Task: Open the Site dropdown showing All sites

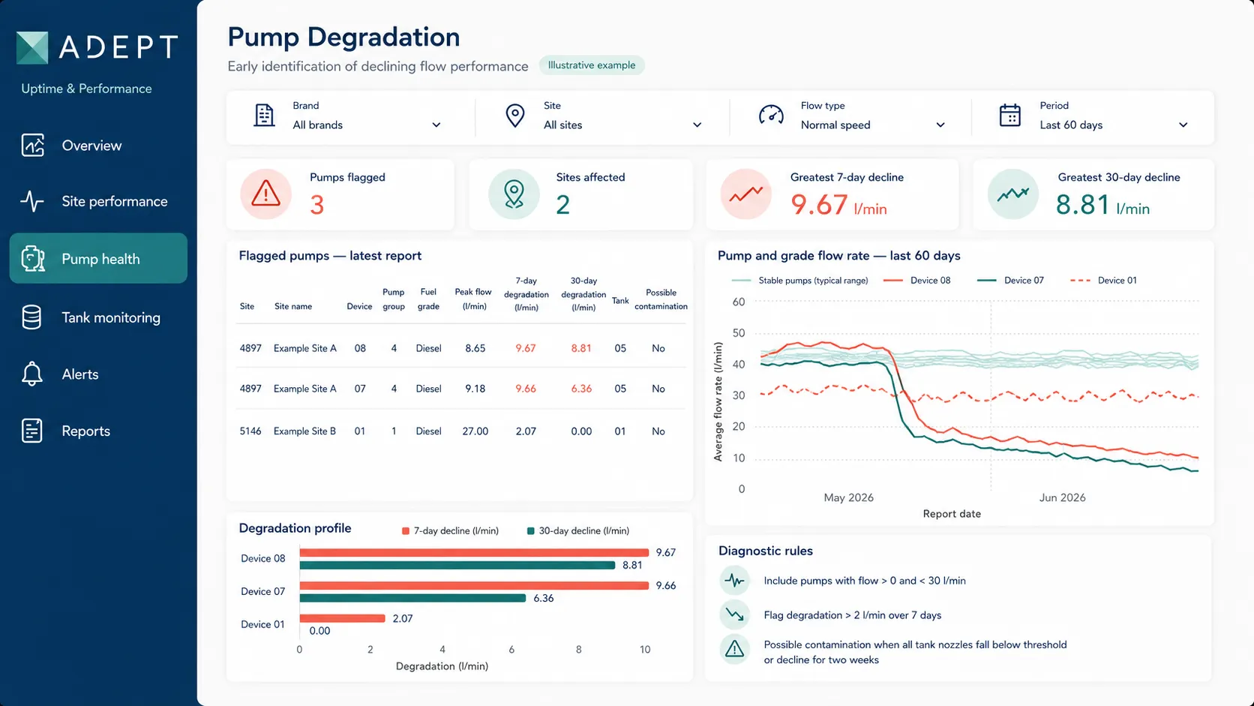Action: (622, 125)
